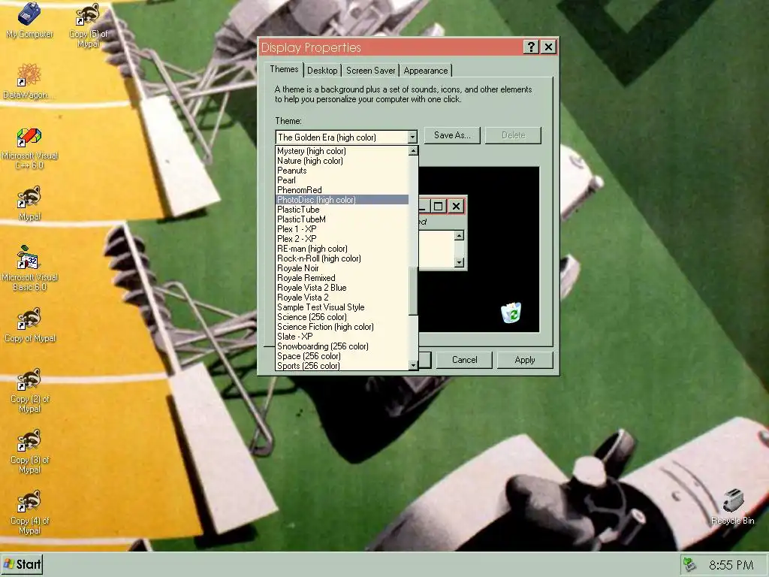769x577 pixels.
Task: Select the Copy (5) of Mypal shortcut
Action: pyautogui.click(x=89, y=26)
